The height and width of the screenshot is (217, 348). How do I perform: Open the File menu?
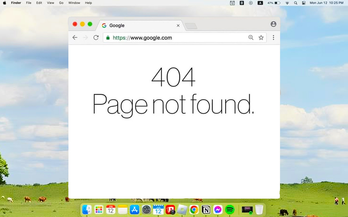[29, 3]
